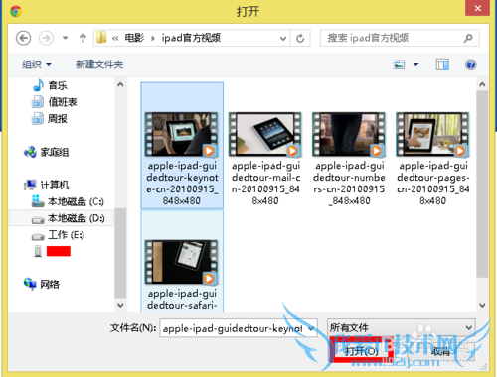Go up one folder level

[83, 38]
